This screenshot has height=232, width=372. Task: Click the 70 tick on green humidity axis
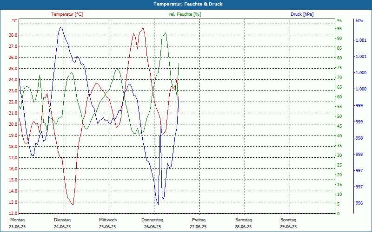coord(339,77)
